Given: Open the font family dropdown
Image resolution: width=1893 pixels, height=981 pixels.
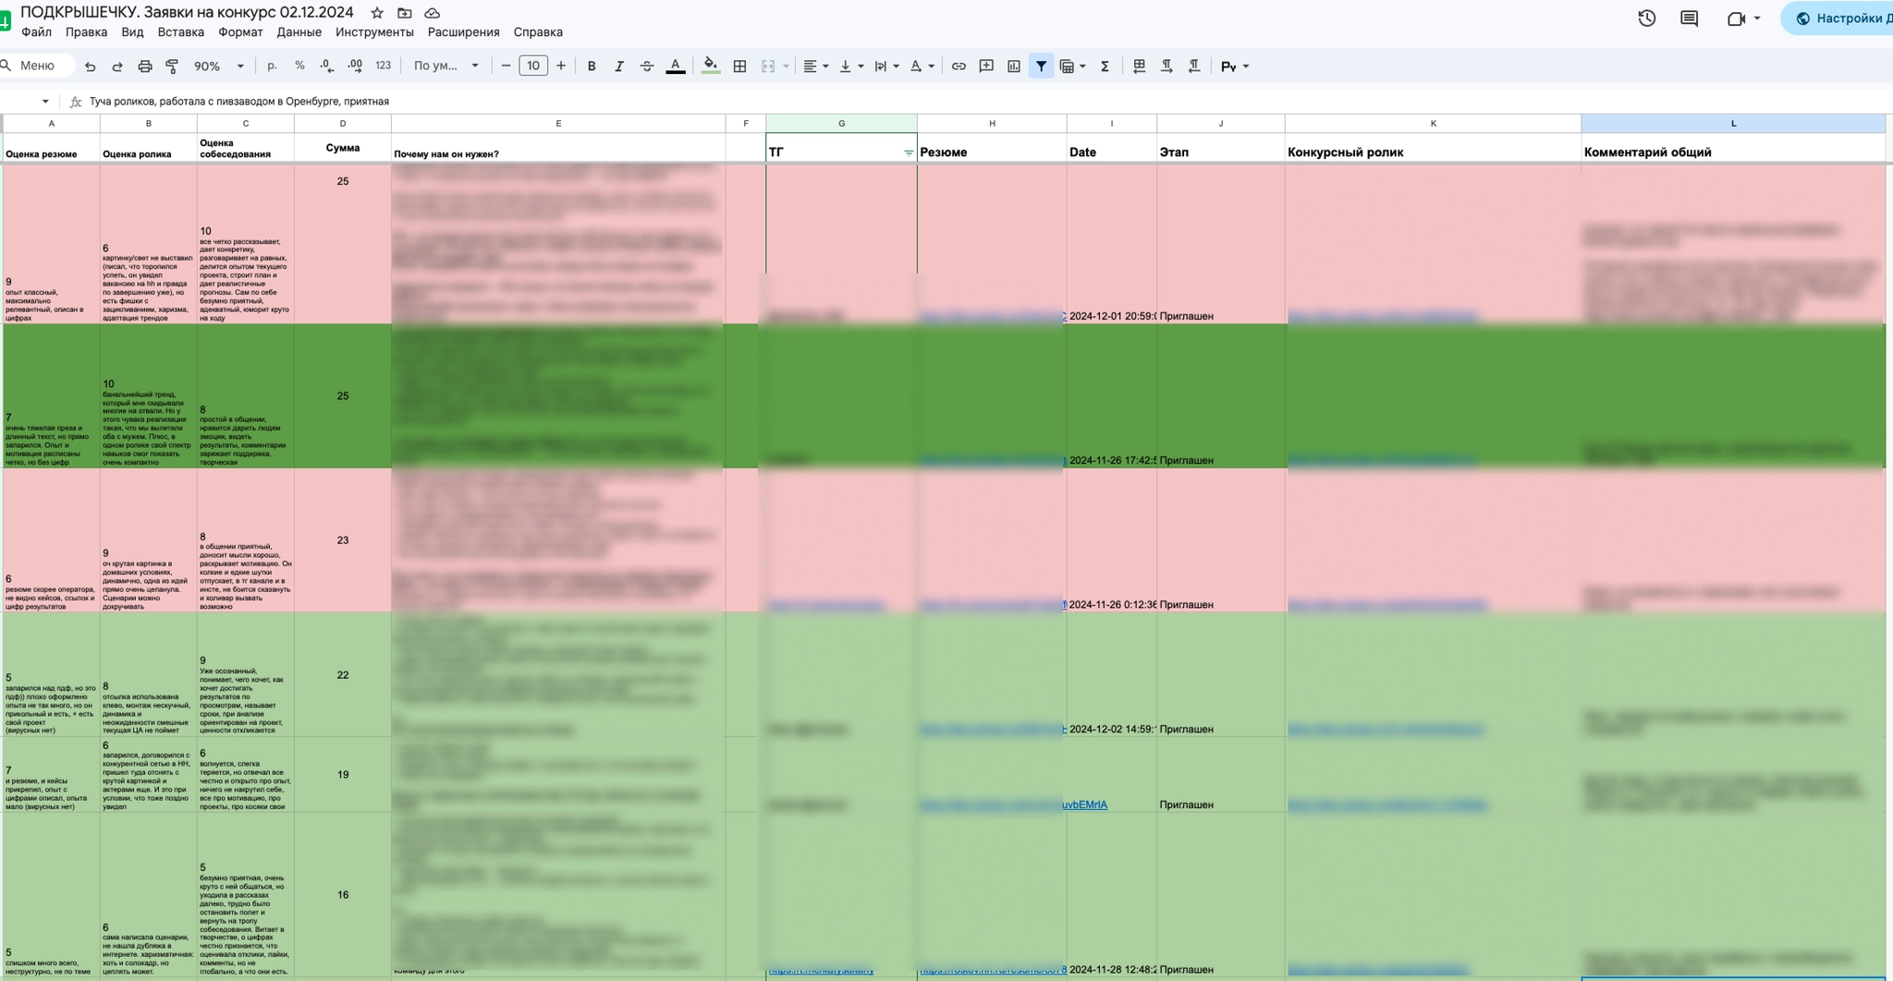Looking at the screenshot, I should pos(446,67).
